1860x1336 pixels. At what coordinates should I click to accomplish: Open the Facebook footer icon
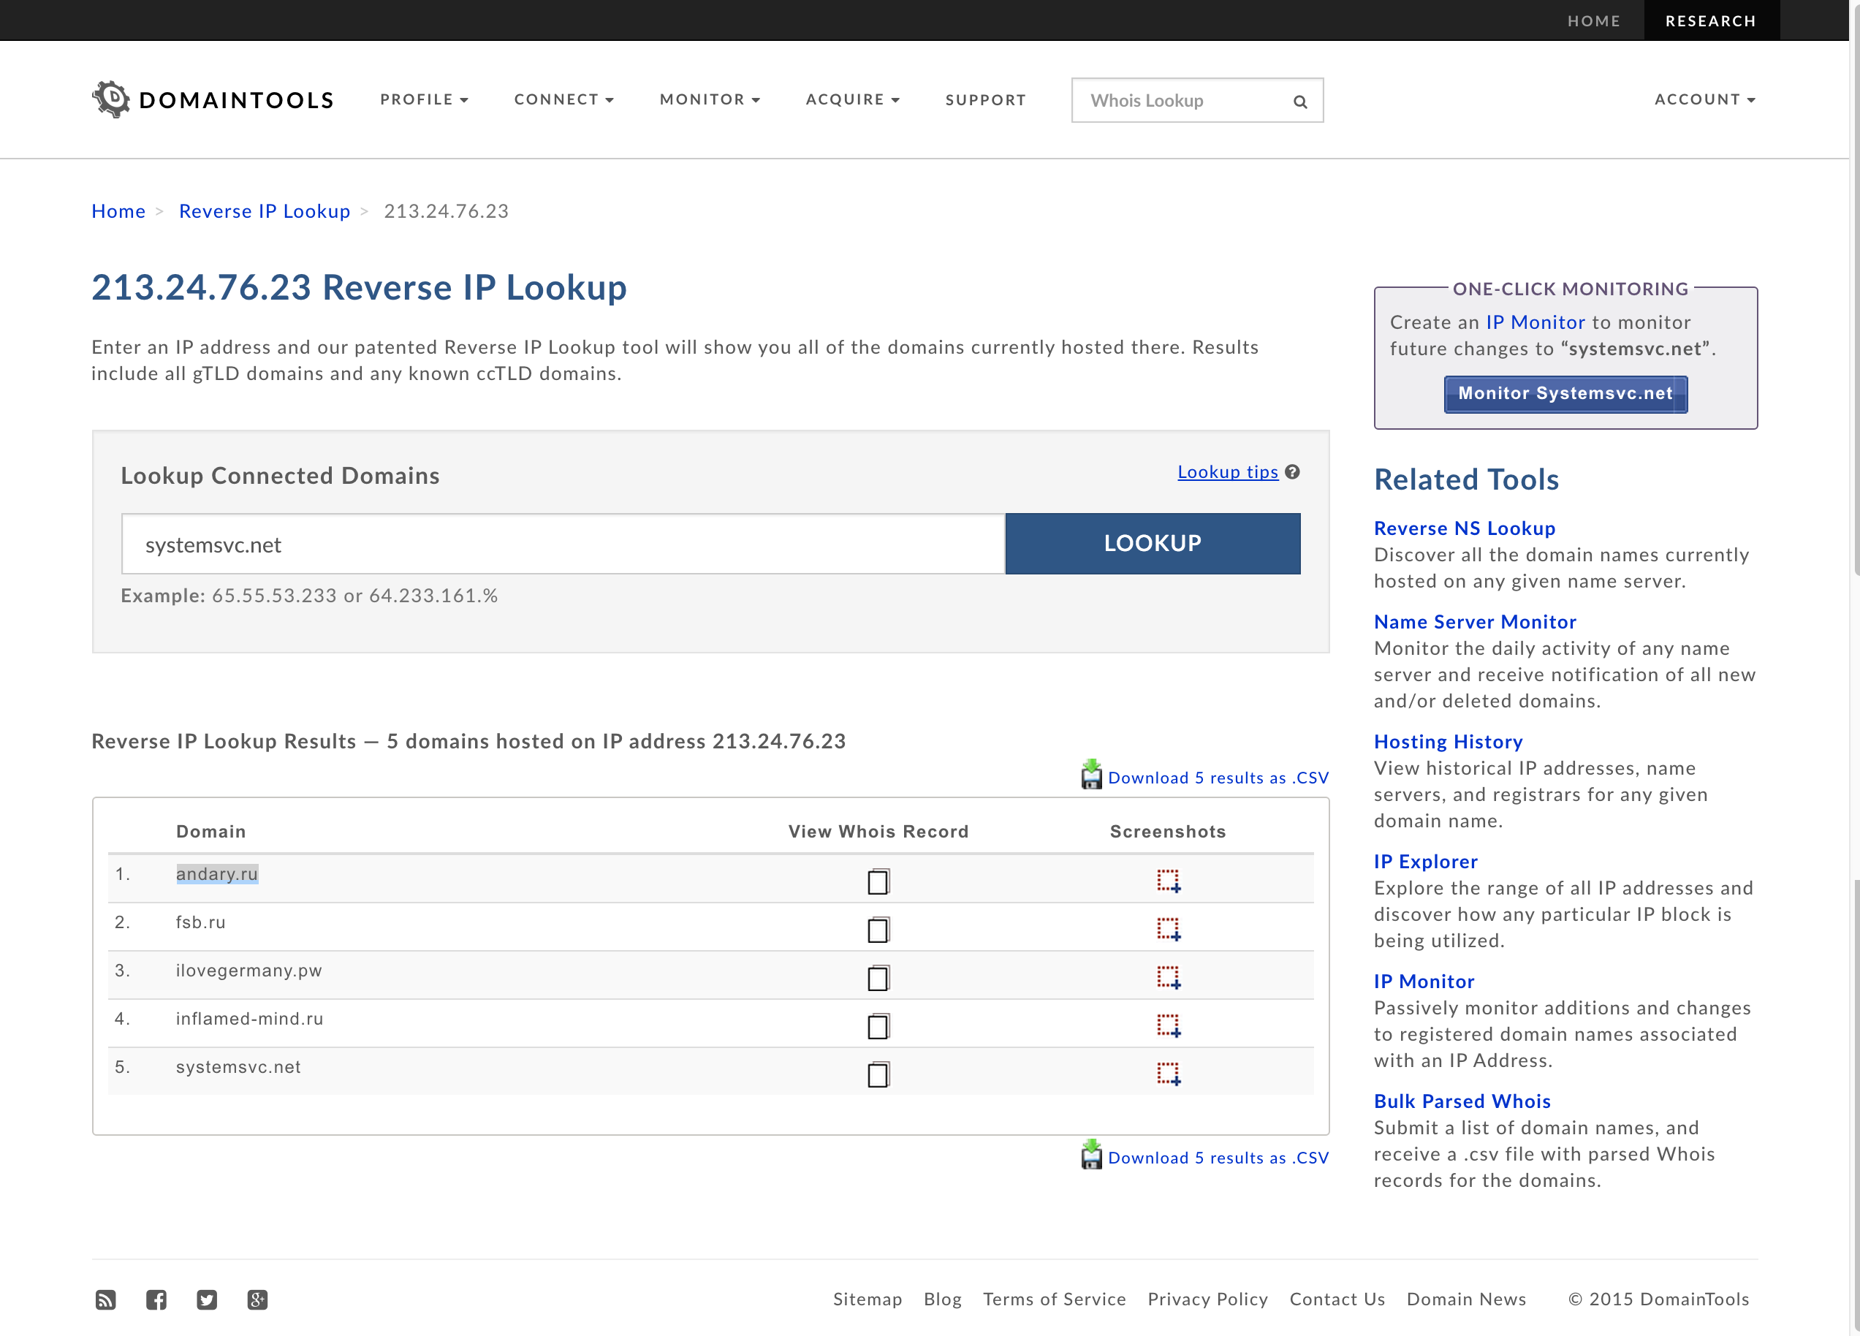click(x=156, y=1300)
